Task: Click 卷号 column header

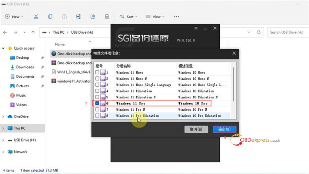Action: click(x=99, y=66)
